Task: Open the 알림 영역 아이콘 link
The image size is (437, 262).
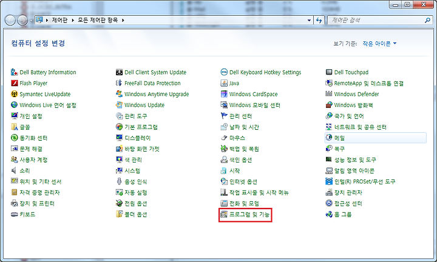Action: (354, 170)
